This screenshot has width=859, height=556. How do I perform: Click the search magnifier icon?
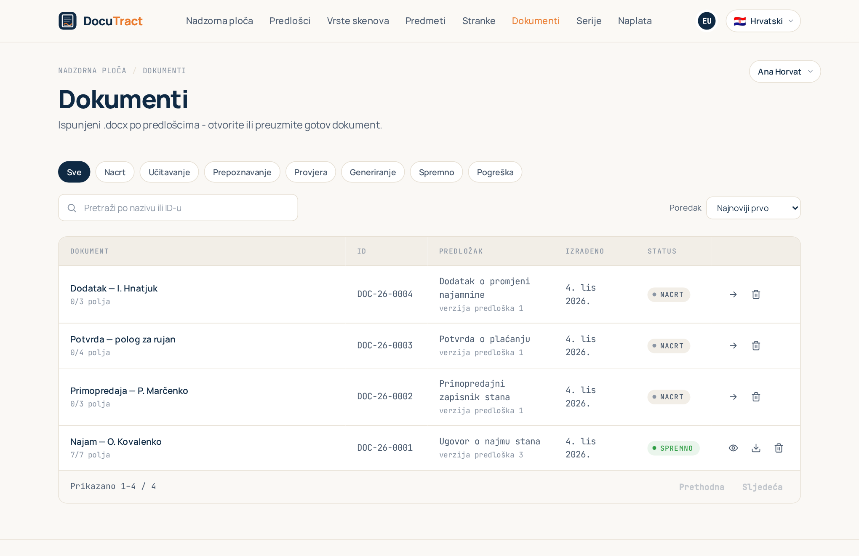[72, 208]
